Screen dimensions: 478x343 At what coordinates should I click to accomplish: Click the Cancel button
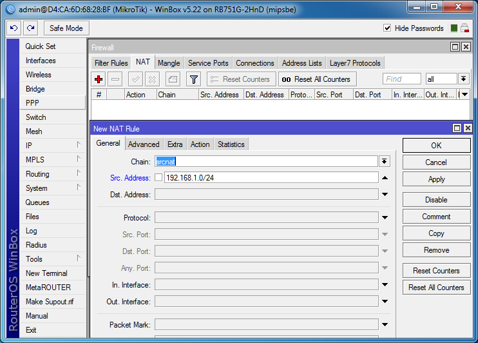click(436, 162)
